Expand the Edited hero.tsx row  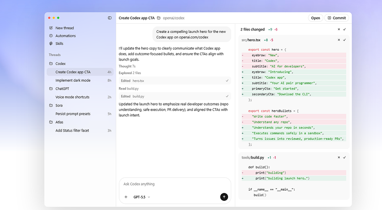(175, 81)
